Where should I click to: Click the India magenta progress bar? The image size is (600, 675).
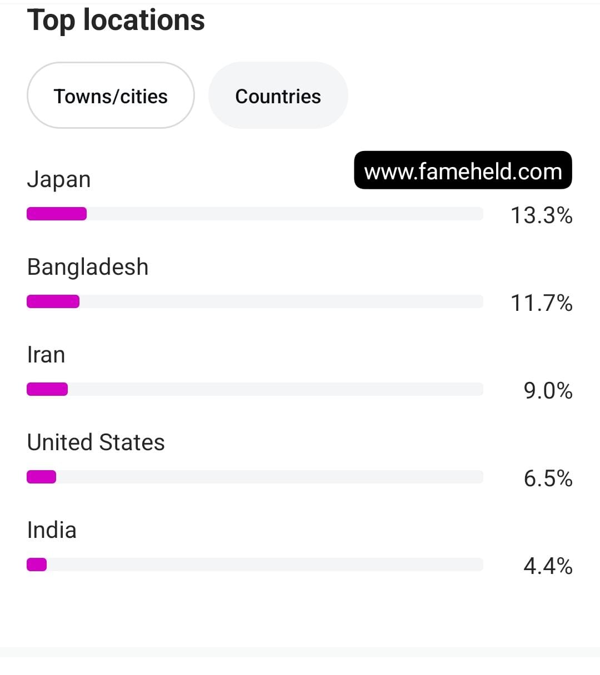click(x=37, y=565)
